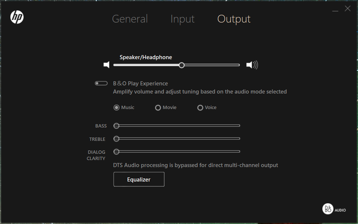Click the low volume speaker icon
Image resolution: width=358 pixels, height=224 pixels.
[106, 65]
